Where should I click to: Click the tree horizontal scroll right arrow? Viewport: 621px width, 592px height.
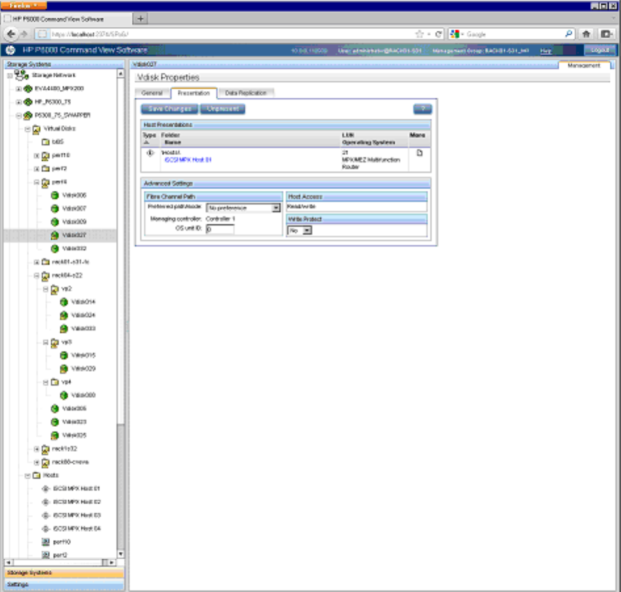tap(111, 562)
